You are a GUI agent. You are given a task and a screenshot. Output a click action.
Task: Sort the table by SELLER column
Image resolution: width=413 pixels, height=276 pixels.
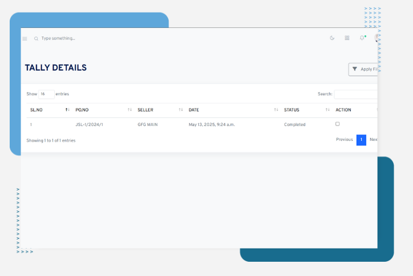pos(160,110)
